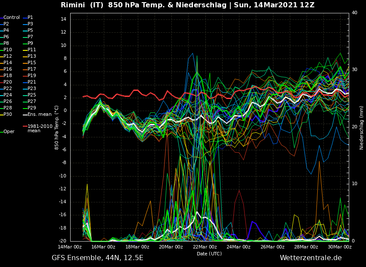Click the 30Mar 00z date tick
The width and height of the screenshot is (366, 267).
[x=340, y=247]
